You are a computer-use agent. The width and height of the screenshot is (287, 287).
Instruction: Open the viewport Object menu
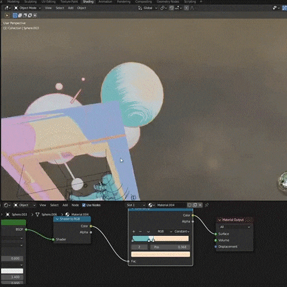pos(82,8)
